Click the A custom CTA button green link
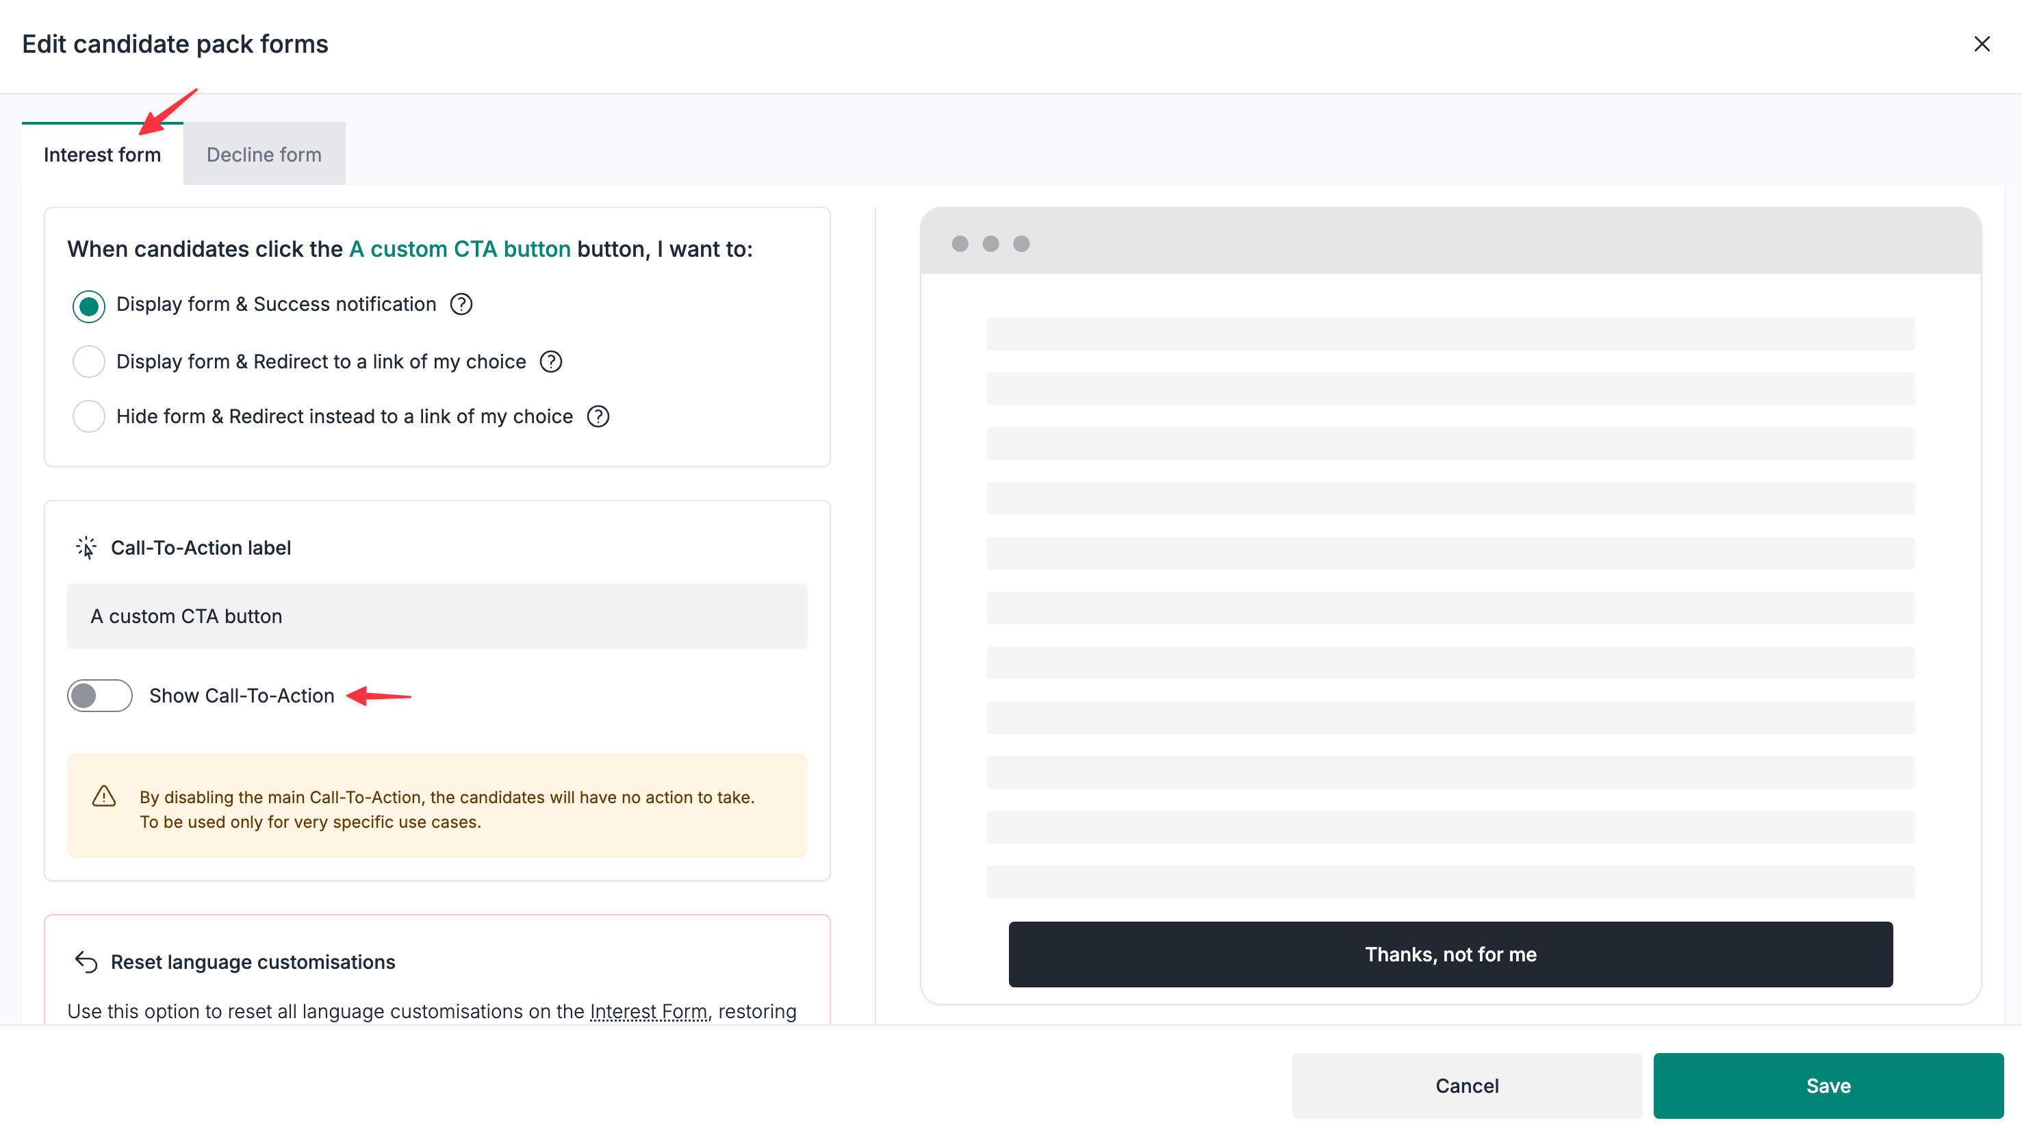The image size is (2022, 1138). point(460,249)
